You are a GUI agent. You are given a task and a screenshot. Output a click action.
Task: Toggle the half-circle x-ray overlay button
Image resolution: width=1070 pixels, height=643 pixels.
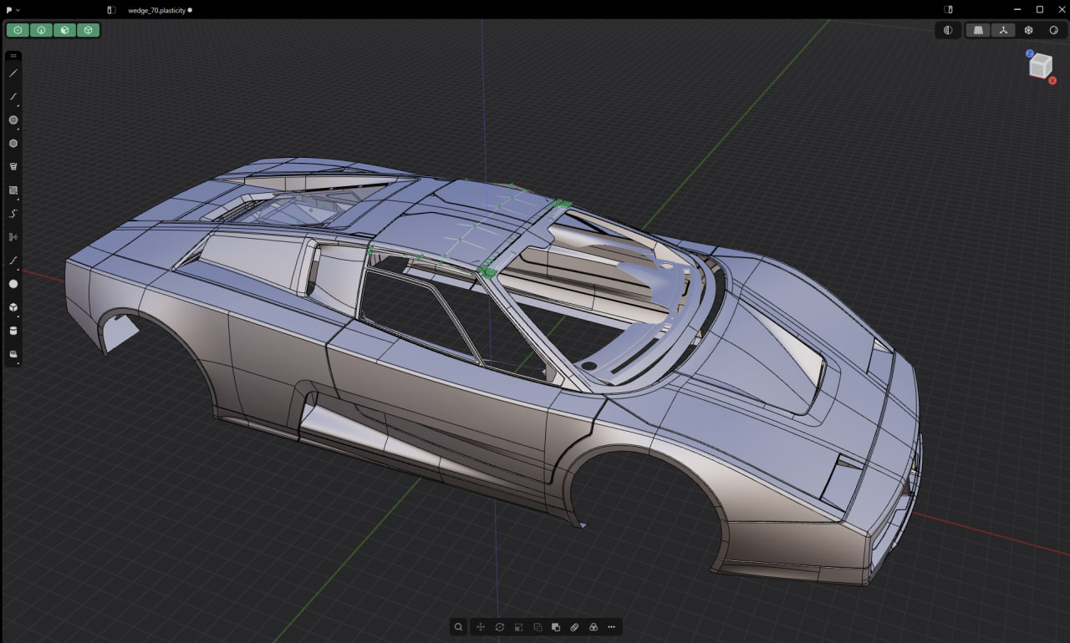pos(948,30)
